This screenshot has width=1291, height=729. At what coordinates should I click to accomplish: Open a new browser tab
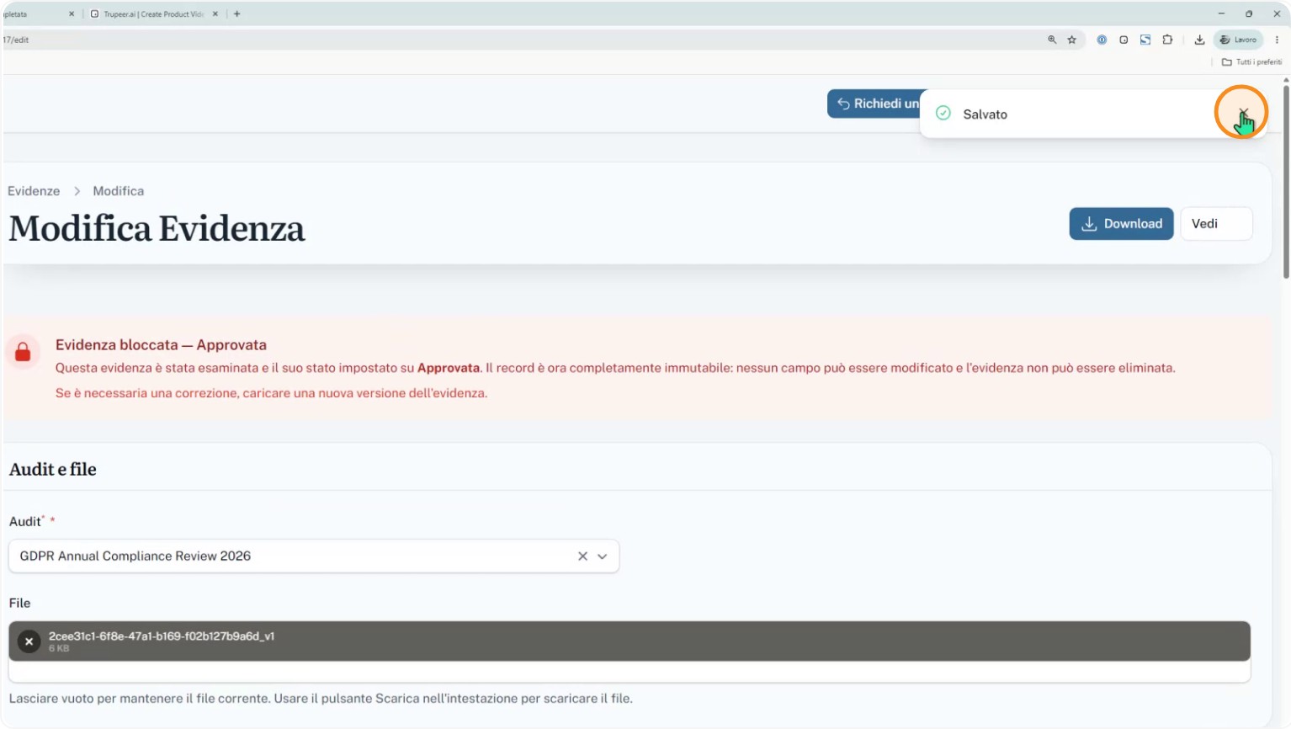[237, 14]
